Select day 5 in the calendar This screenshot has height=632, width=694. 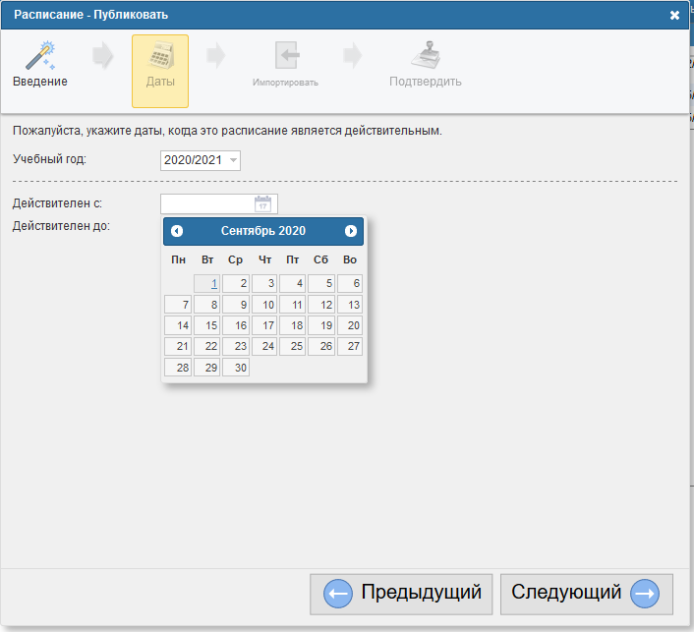(321, 283)
